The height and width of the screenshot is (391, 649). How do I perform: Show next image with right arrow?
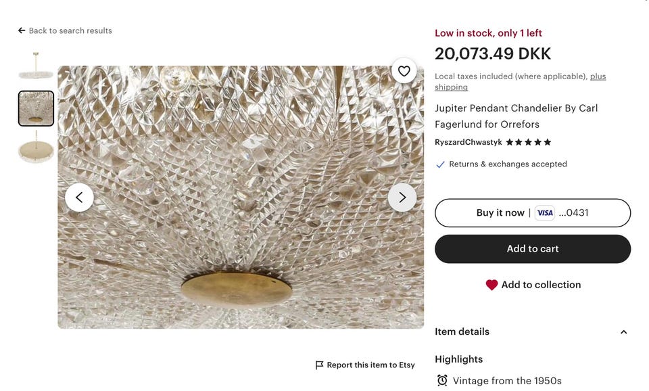[402, 198]
